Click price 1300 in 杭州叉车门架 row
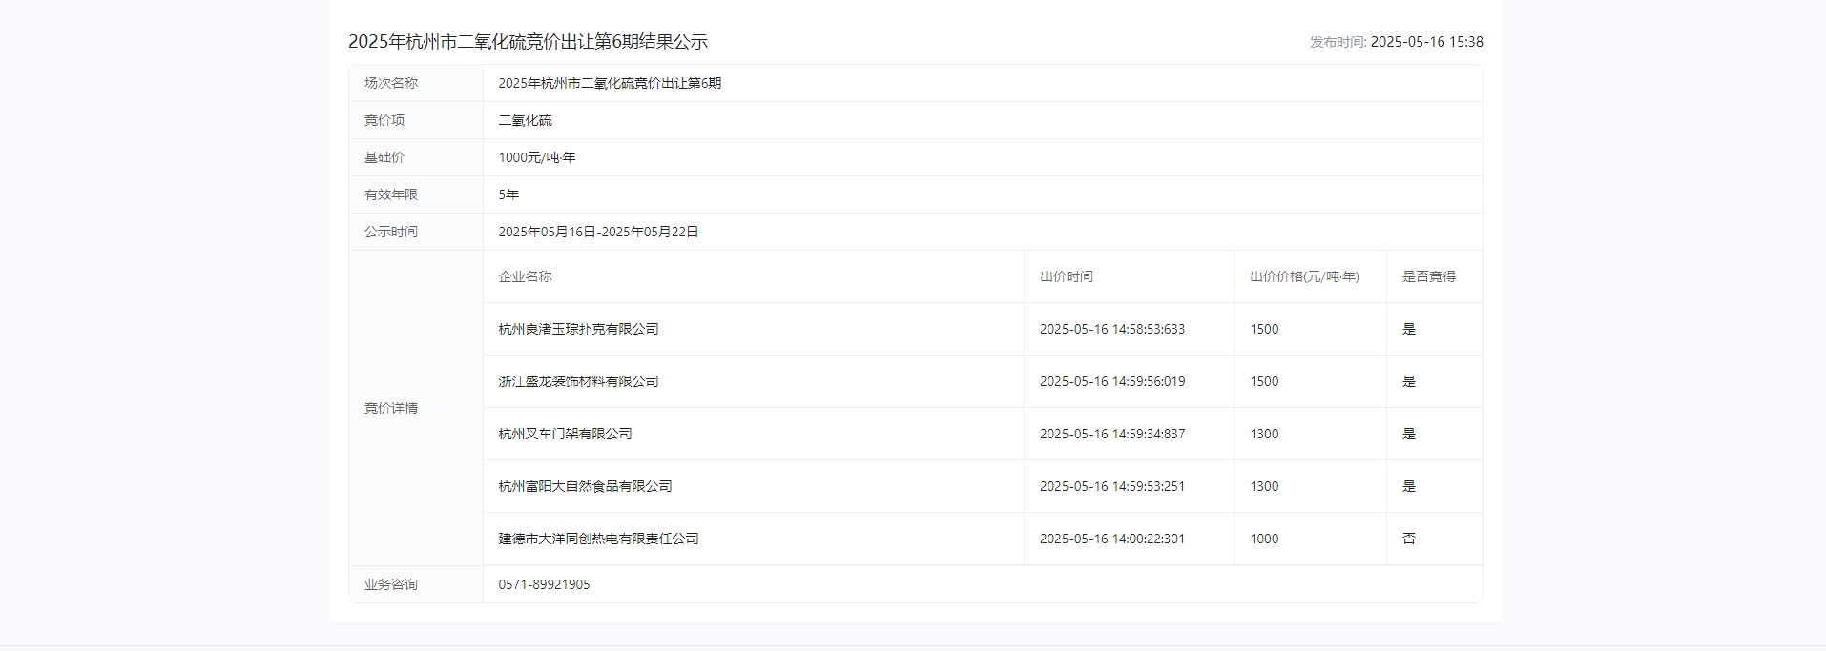 1264,434
